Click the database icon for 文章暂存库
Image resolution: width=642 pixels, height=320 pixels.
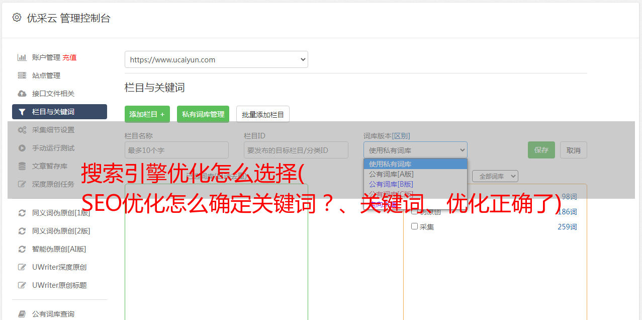coord(22,166)
